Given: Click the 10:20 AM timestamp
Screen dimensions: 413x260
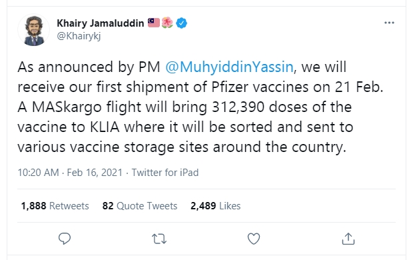Looking at the screenshot, I should coord(38,173).
